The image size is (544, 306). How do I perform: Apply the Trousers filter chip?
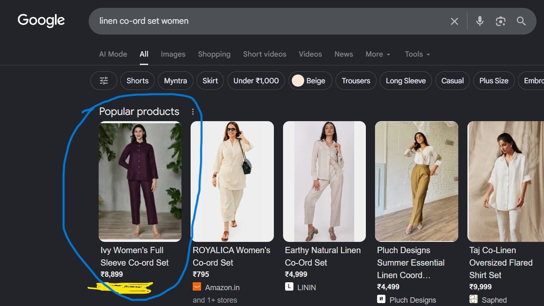click(356, 81)
